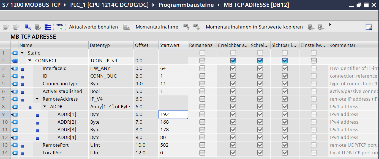
Task: Click the blue square marker beside ID
Action: click(x=23, y=77)
